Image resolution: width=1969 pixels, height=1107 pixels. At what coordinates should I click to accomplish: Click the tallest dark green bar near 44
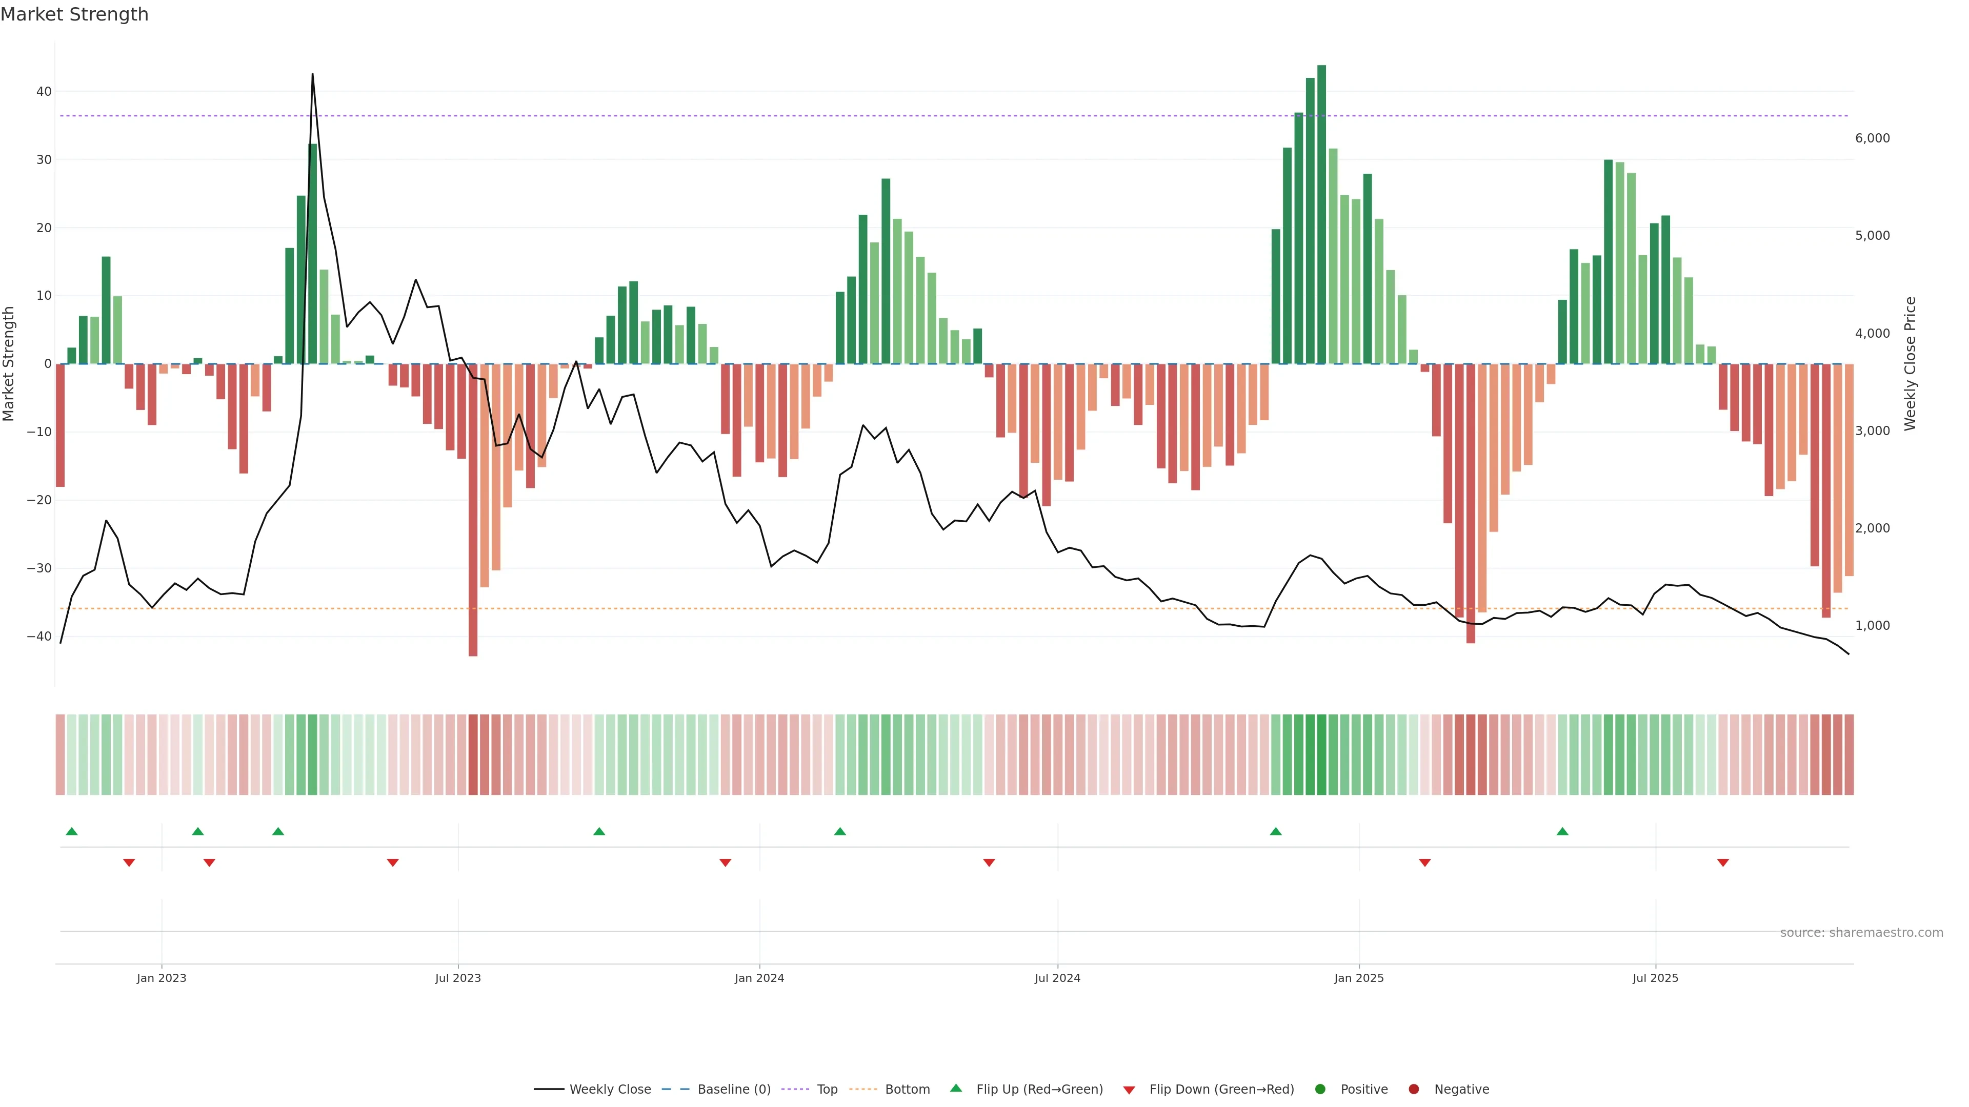(x=1321, y=214)
